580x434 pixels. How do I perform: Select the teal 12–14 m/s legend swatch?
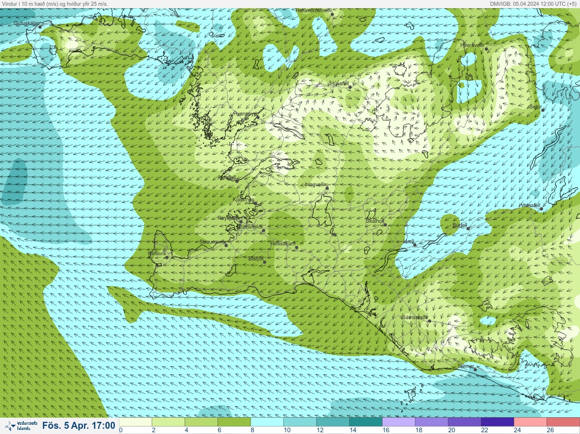point(333,422)
